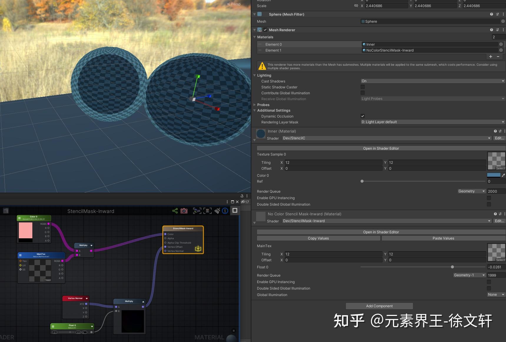Viewport: 506px width, 342px height.
Task: Click the help icon on Inner material
Action: click(495, 131)
